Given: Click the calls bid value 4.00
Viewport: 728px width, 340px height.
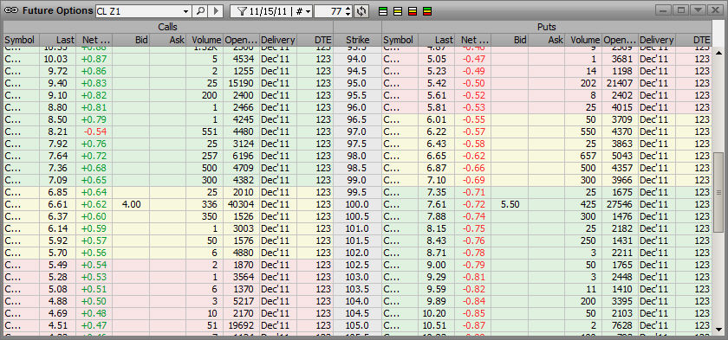Looking at the screenshot, I should coord(131,204).
